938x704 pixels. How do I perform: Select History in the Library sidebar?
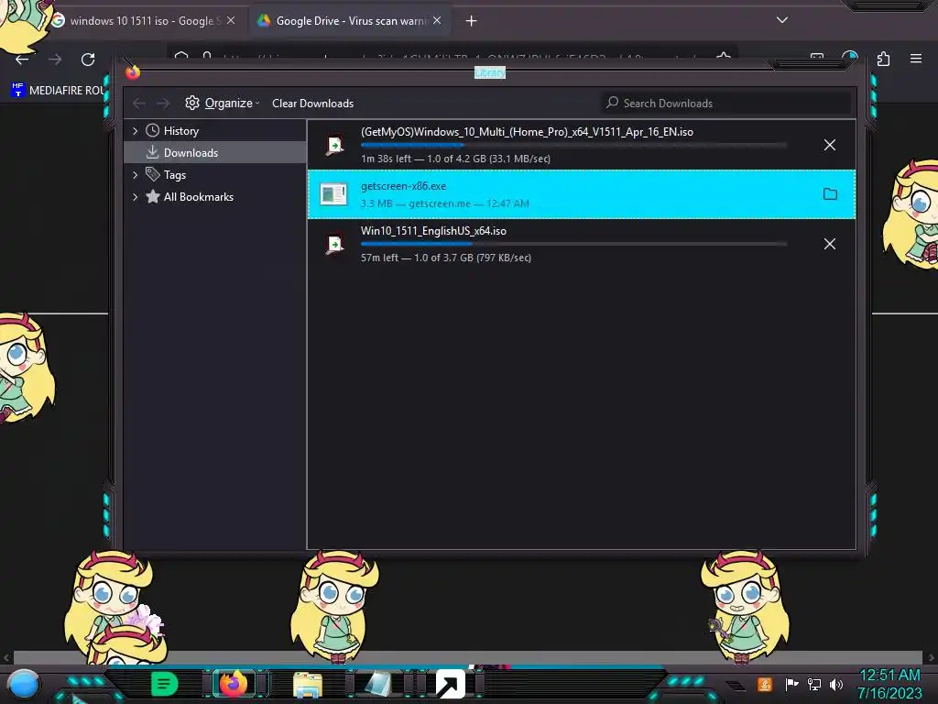click(x=180, y=131)
